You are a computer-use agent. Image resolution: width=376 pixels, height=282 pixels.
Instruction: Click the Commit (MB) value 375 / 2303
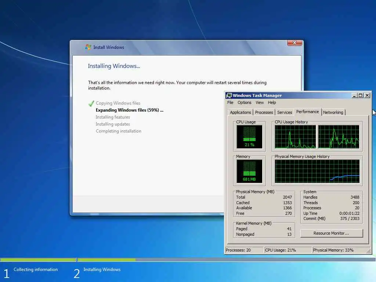pyautogui.click(x=350, y=218)
